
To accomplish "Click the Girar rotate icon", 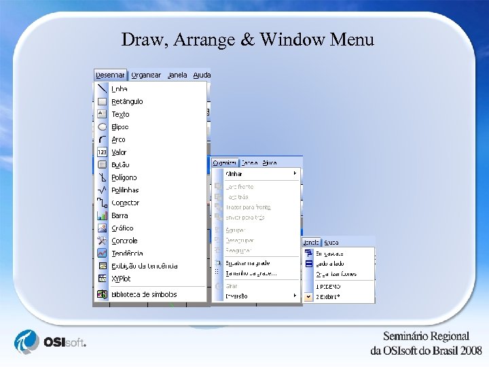I will pos(218,286).
